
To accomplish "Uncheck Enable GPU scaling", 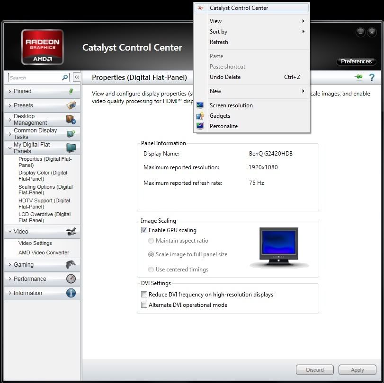I will (144, 230).
